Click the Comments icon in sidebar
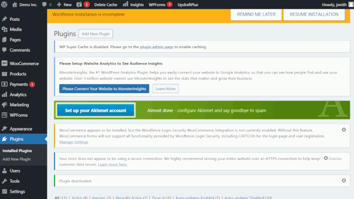The image size is (354, 199). click(x=5, y=50)
